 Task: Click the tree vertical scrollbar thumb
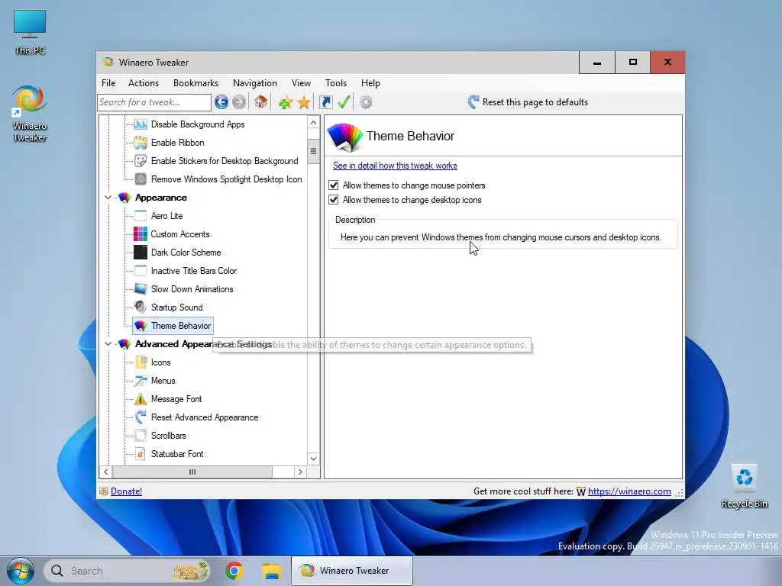(313, 152)
